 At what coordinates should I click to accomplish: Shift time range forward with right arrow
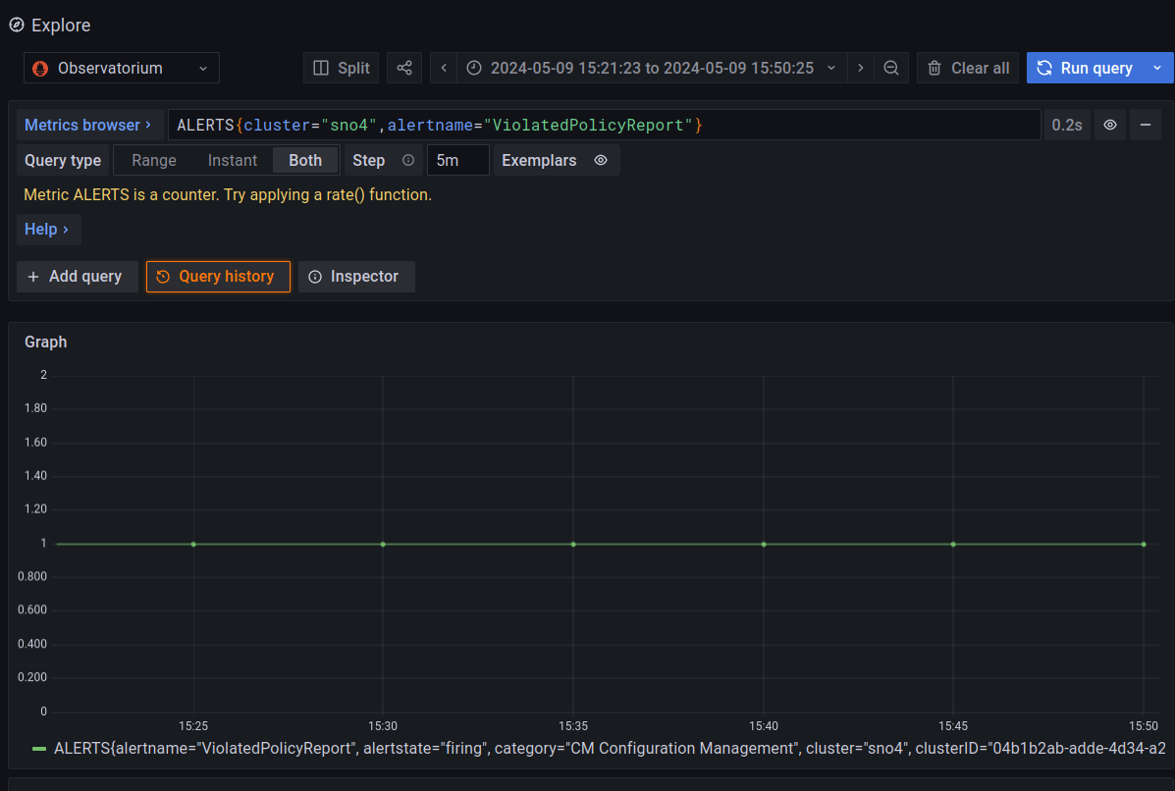pos(861,68)
